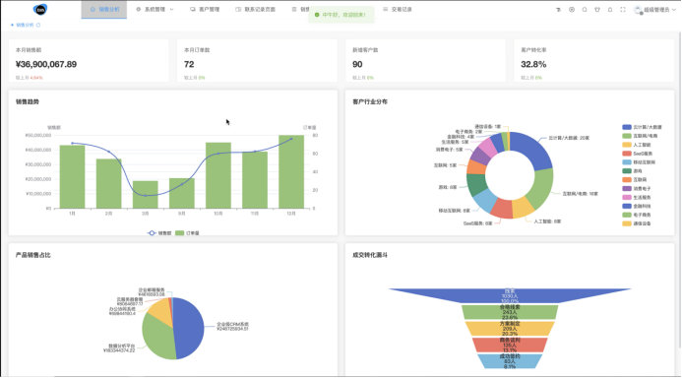
Task: Toggle the 销售额 series in the trend legend
Action: click(159, 233)
